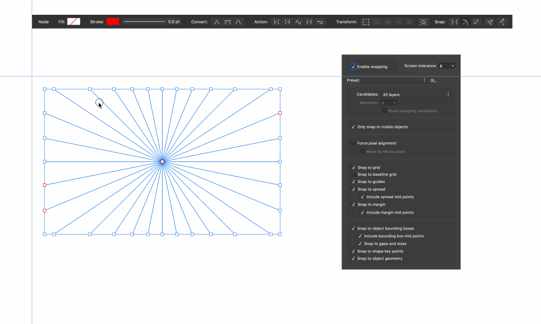Enable the Transform mode box icon
Viewport: 541px width, 324px height.
click(365, 22)
